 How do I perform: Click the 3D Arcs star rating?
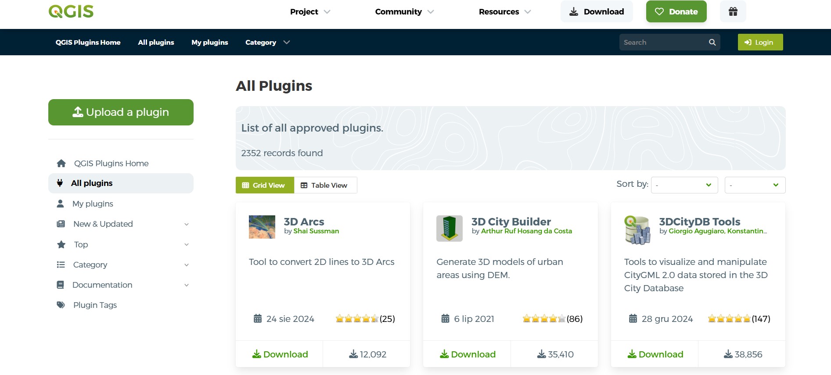click(x=356, y=319)
